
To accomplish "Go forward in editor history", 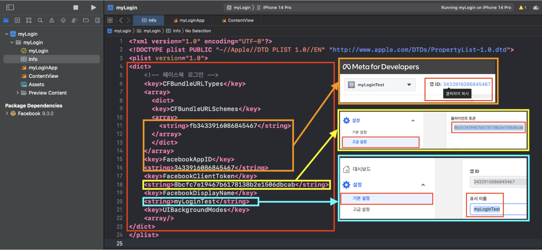I will [x=128, y=20].
